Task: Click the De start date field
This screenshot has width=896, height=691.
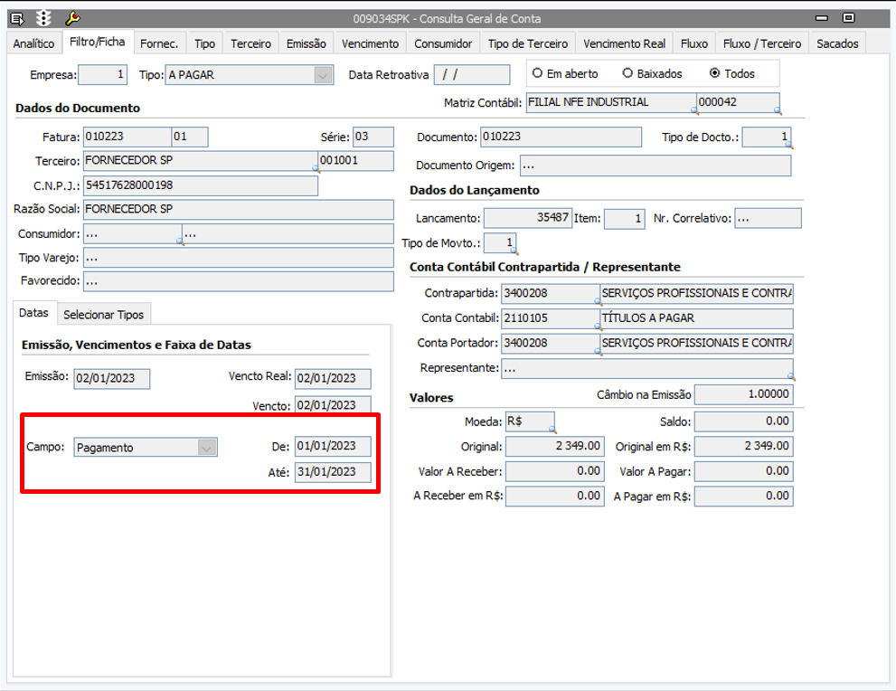Action: pos(332,446)
